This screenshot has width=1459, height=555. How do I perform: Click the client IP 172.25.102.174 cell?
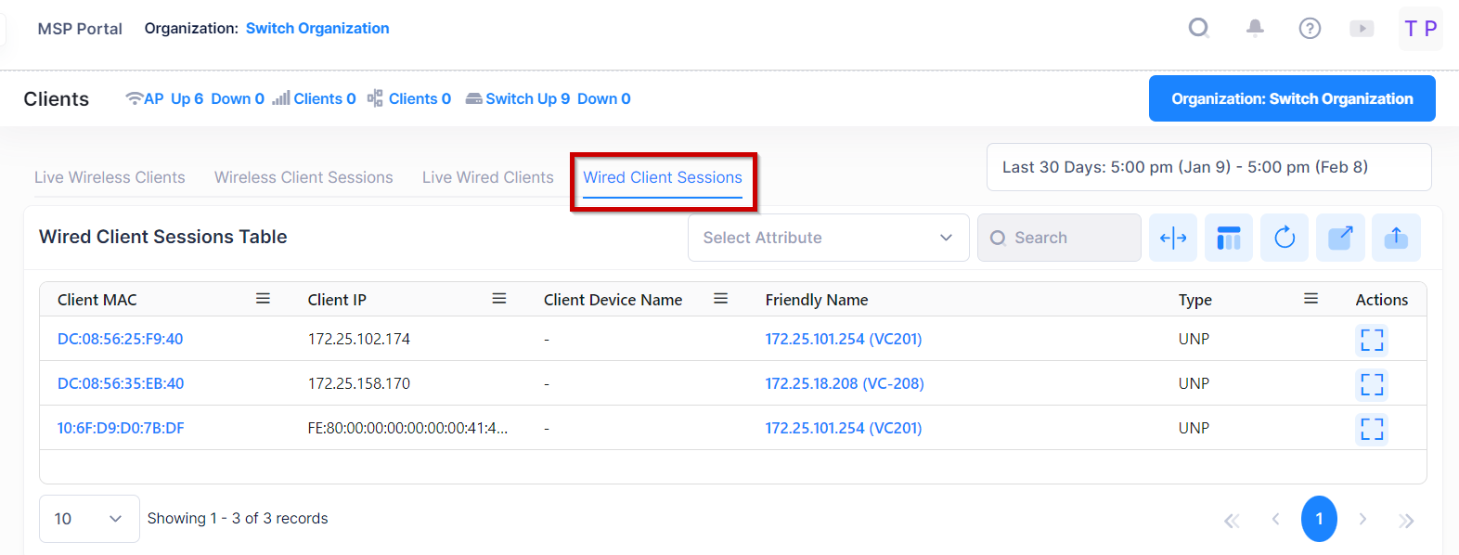359,339
